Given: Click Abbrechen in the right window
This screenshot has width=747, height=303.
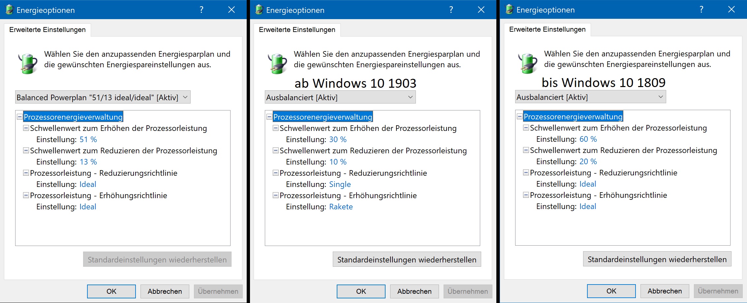Looking at the screenshot, I should (665, 291).
